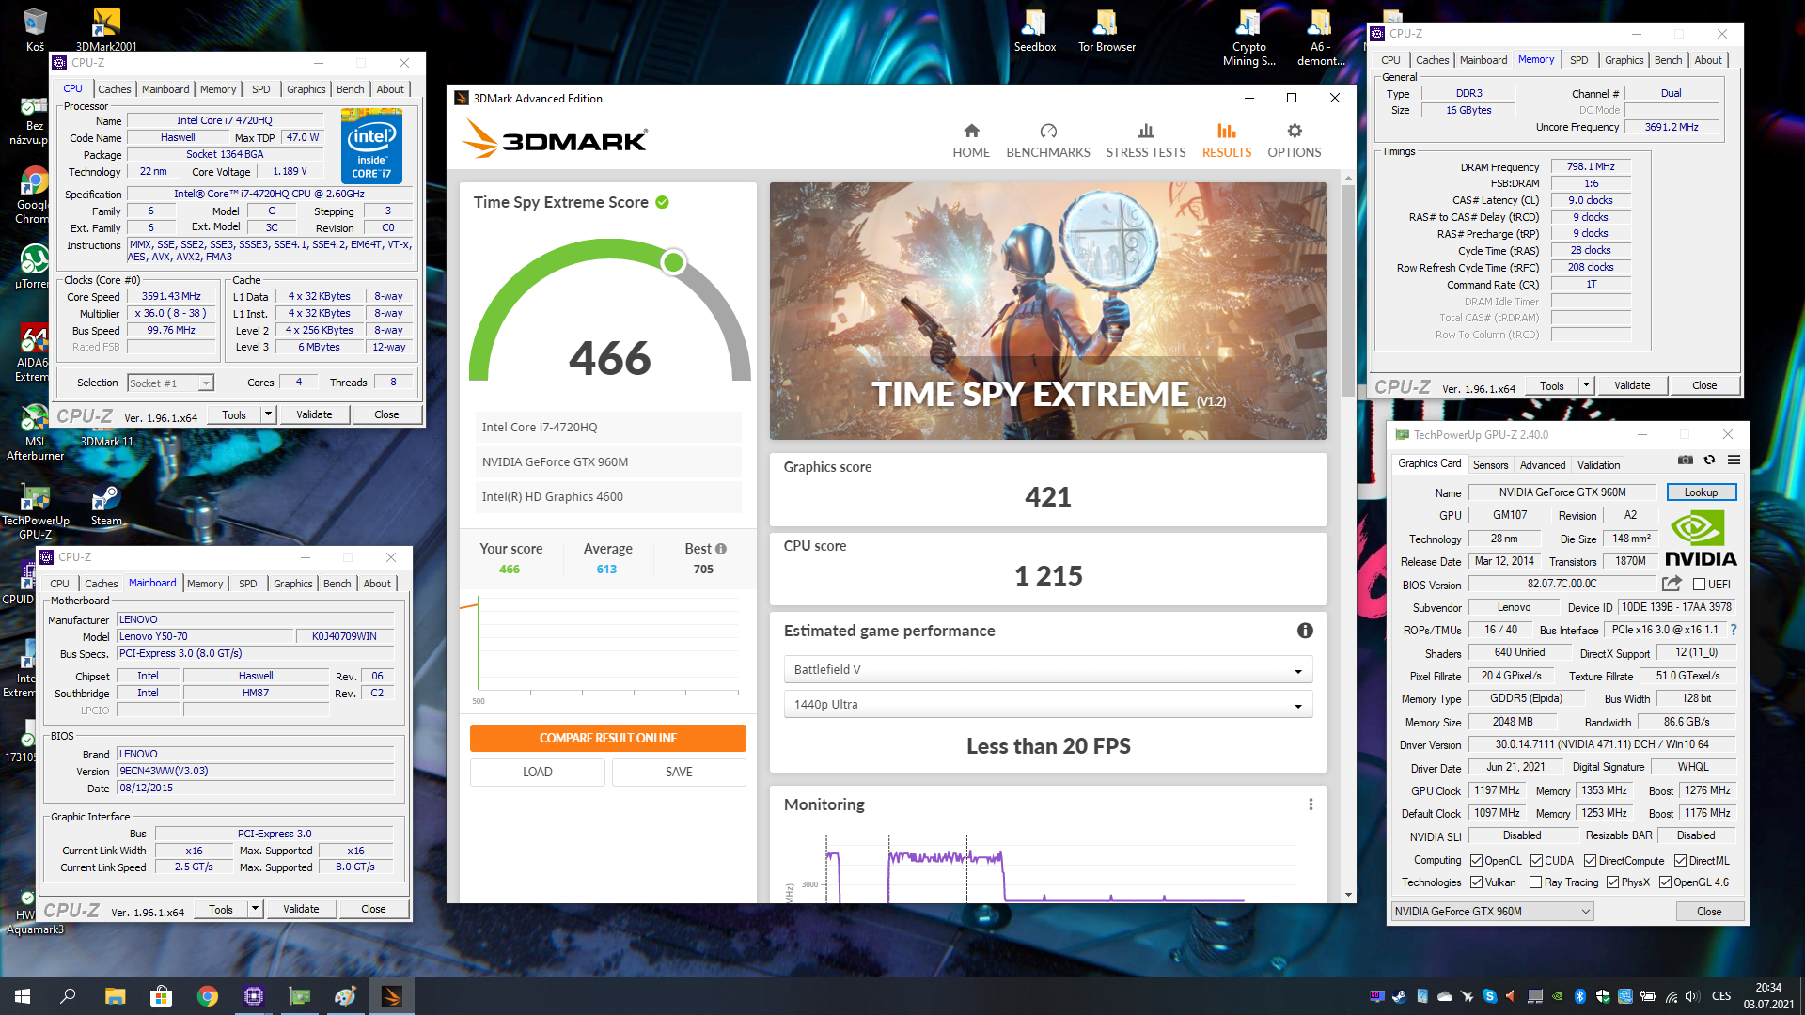Image resolution: width=1805 pixels, height=1015 pixels.
Task: Toggle the PhysX checkbox in GPU-Z
Action: (1612, 882)
